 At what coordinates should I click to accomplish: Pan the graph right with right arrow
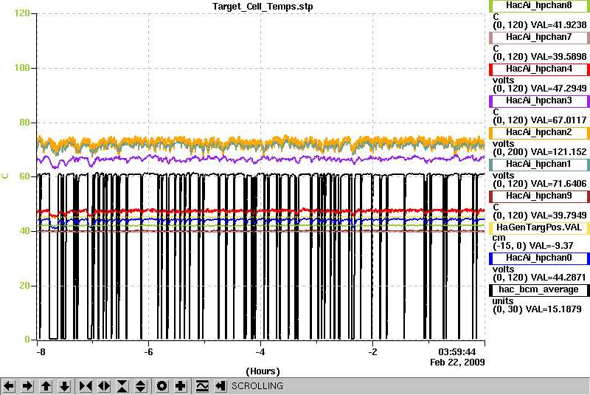click(27, 386)
